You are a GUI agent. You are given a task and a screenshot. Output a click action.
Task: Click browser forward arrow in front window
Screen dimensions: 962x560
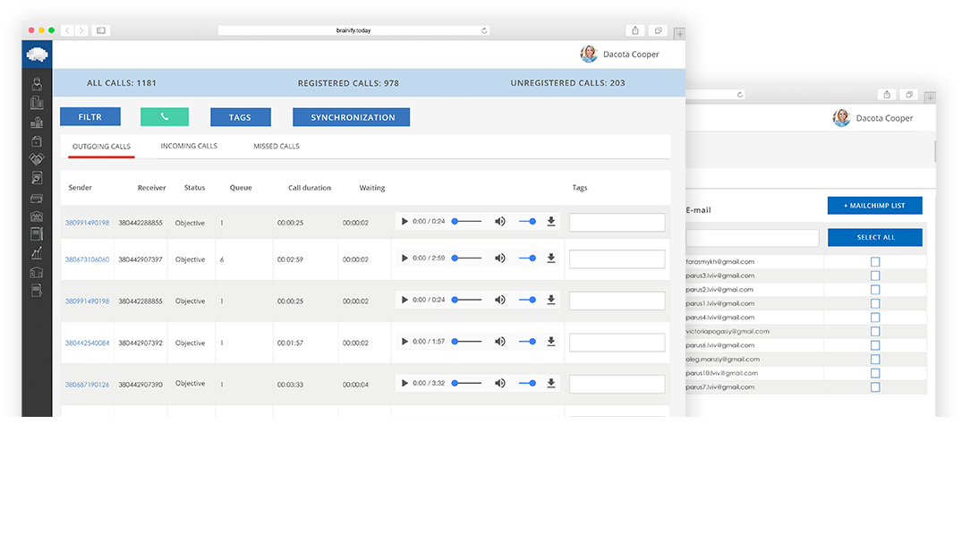click(x=81, y=30)
